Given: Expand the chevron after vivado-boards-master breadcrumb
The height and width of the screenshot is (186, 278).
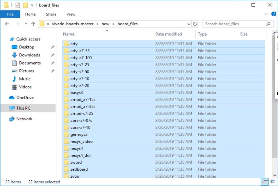Looking at the screenshot, I should pos(97,24).
